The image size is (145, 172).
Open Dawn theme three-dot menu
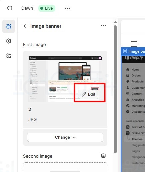pyautogui.click(x=67, y=8)
